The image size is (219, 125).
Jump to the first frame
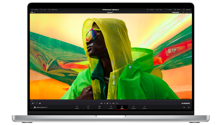pos(101,103)
